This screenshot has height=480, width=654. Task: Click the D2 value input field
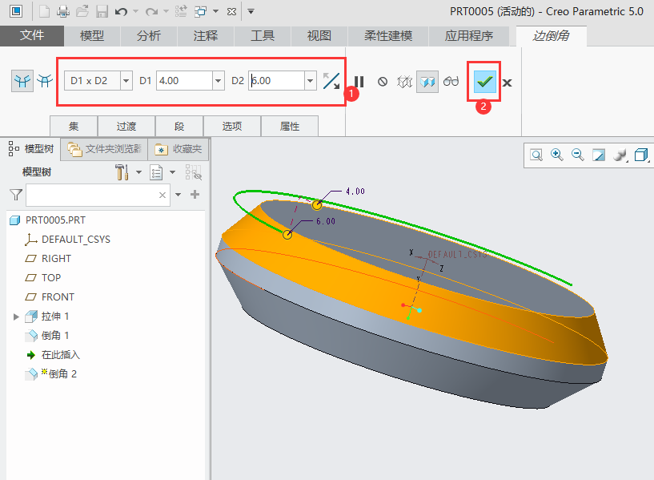275,80
